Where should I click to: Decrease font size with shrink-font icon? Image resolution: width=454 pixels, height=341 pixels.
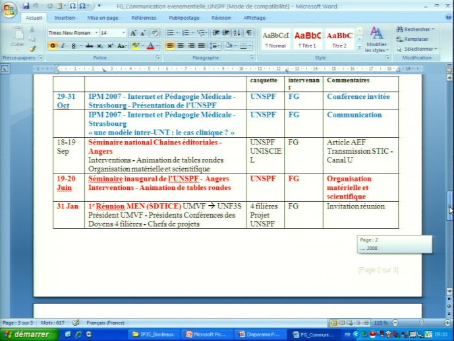point(143,33)
